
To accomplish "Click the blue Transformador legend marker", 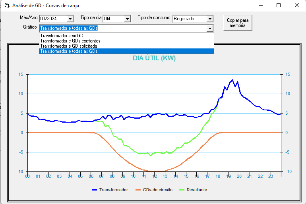I will point(95,190).
